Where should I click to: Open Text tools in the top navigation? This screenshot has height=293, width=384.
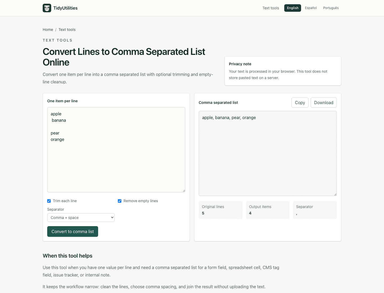[271, 8]
